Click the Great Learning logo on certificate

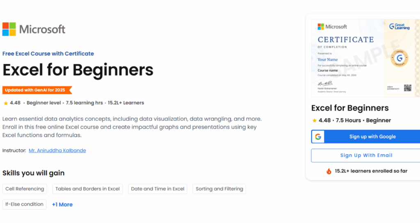tap(399, 26)
